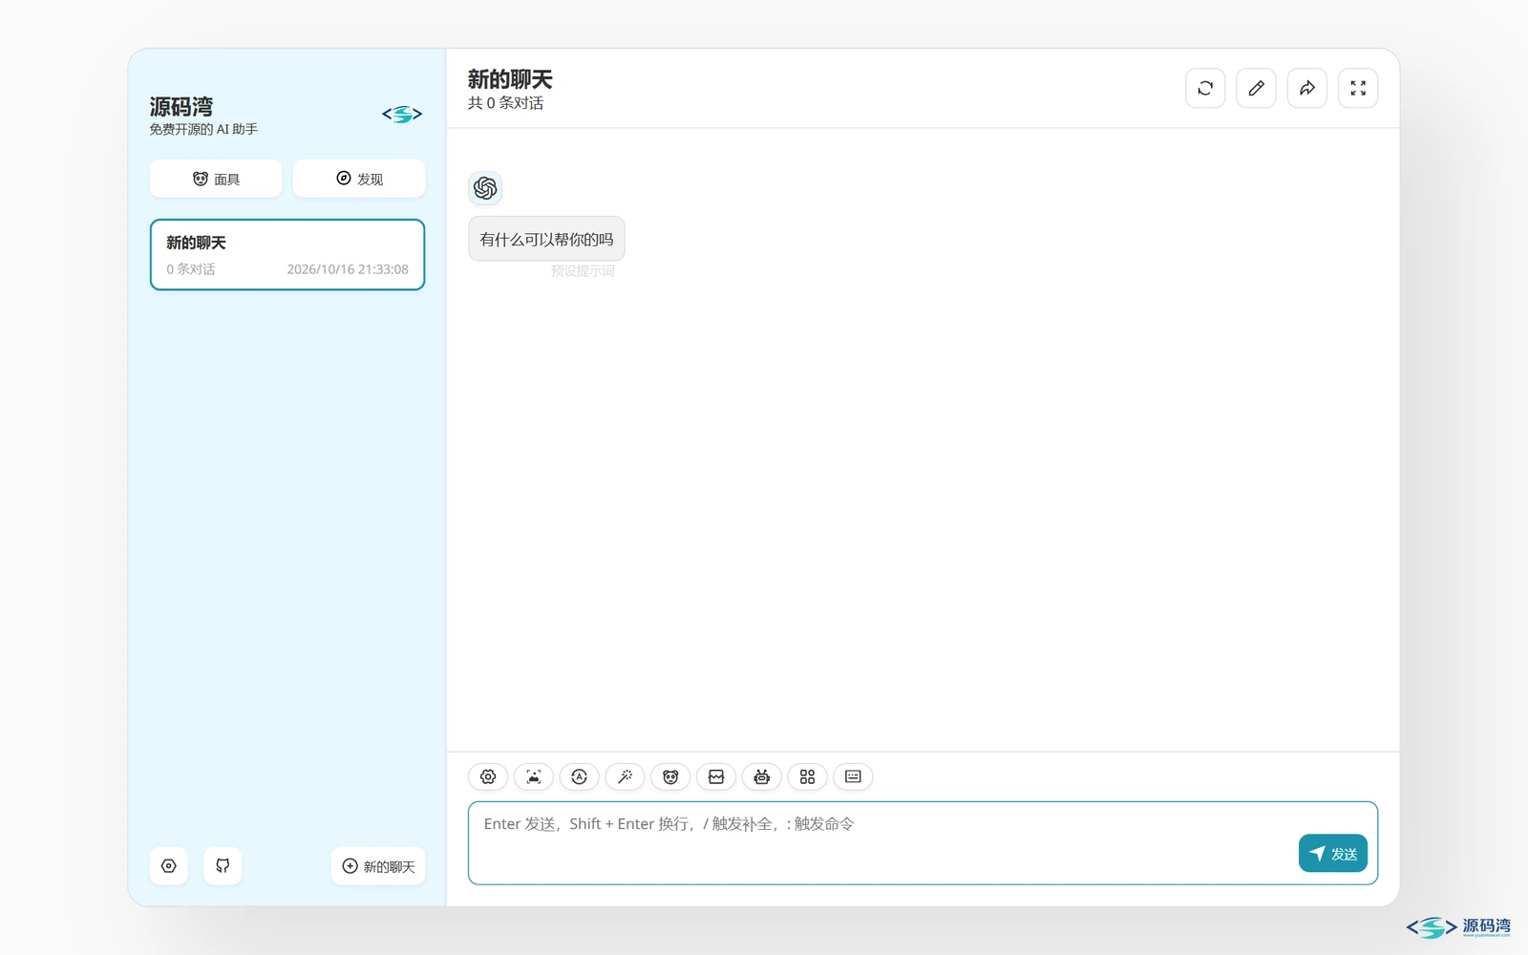Open plugins grid icon
The image size is (1528, 955).
[x=808, y=776]
